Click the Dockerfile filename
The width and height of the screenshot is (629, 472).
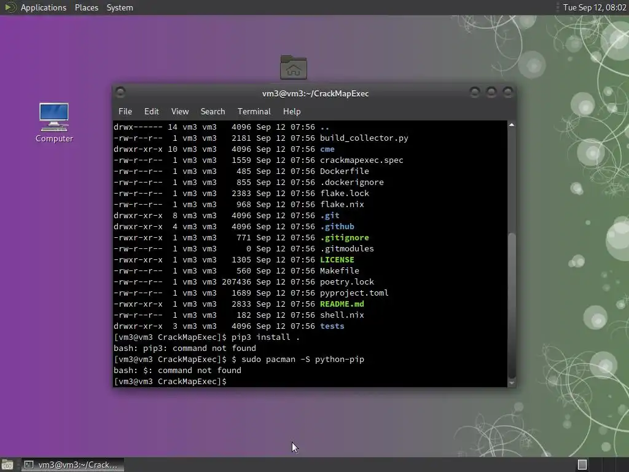tap(344, 171)
